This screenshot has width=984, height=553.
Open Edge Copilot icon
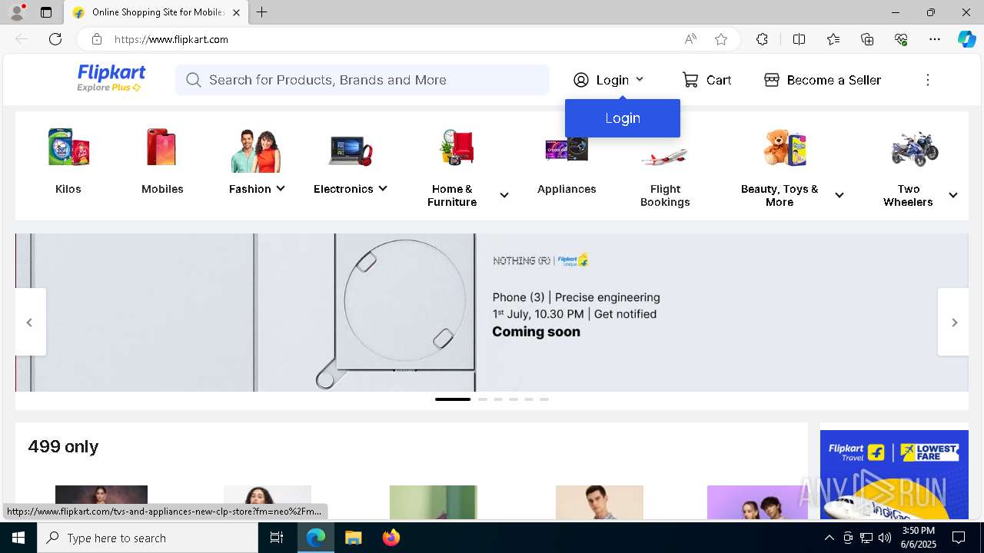click(x=966, y=39)
